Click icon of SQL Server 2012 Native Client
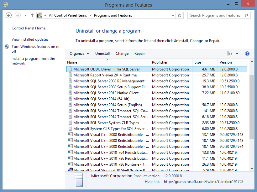 [70, 93]
